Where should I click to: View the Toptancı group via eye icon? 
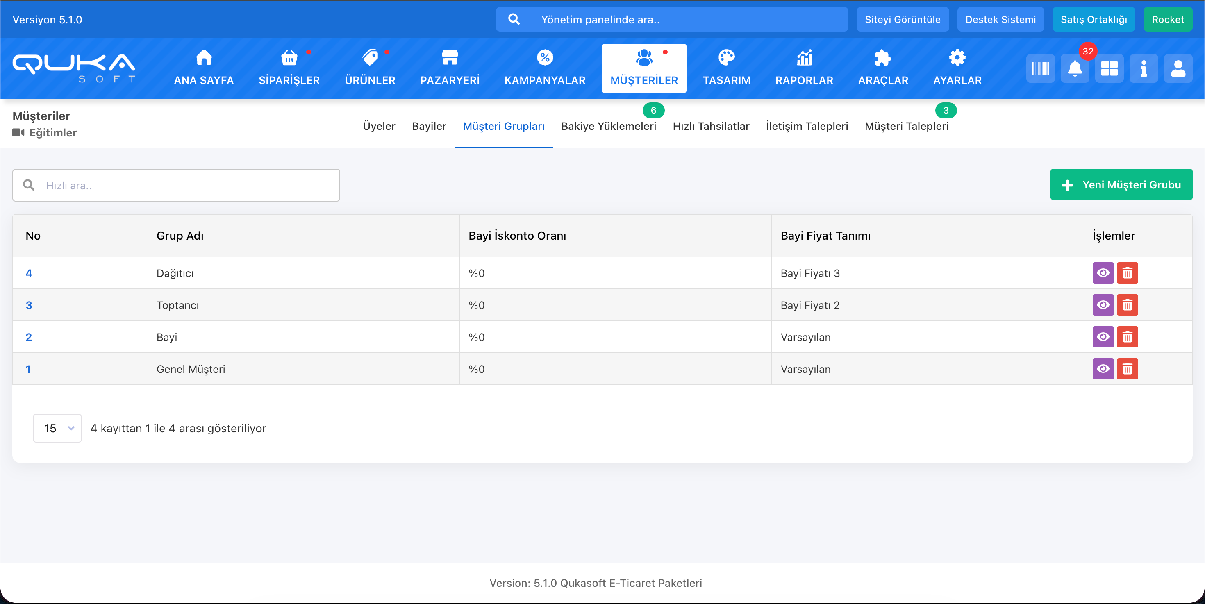1103,305
